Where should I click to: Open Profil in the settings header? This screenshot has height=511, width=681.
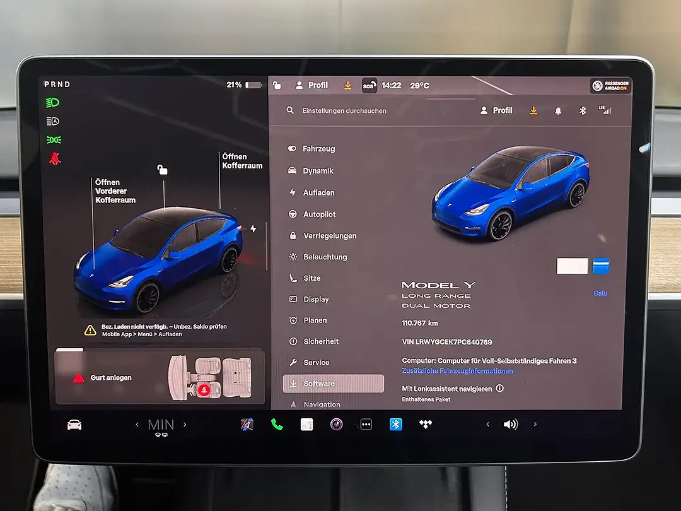coord(496,110)
